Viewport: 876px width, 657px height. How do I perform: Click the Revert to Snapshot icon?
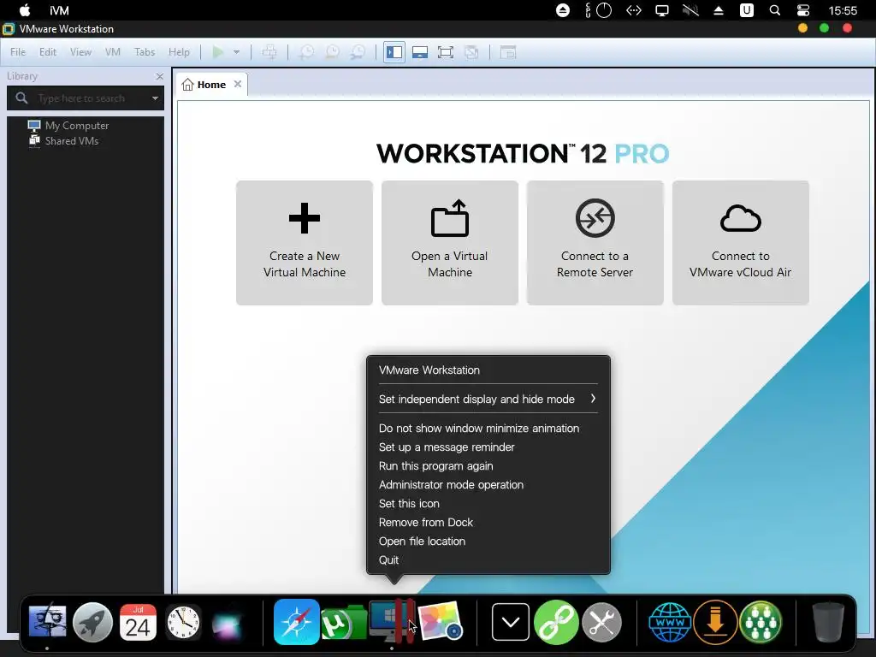pos(333,52)
